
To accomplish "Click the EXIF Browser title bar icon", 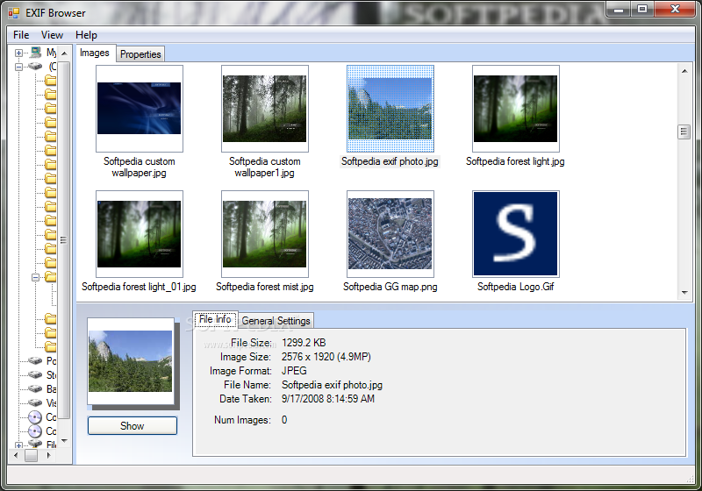I will point(14,13).
